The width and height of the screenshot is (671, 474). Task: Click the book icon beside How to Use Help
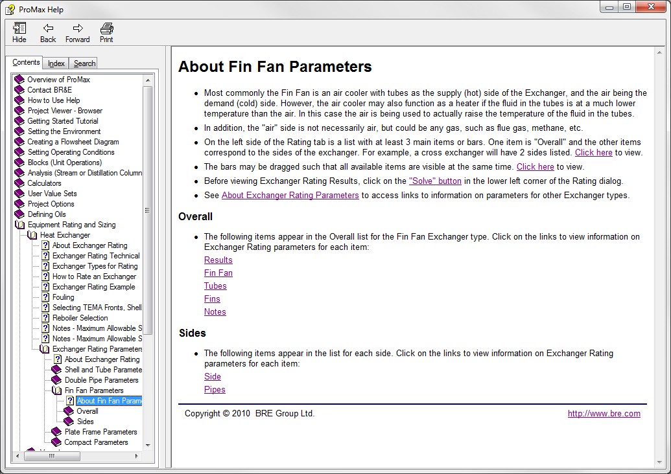19,100
